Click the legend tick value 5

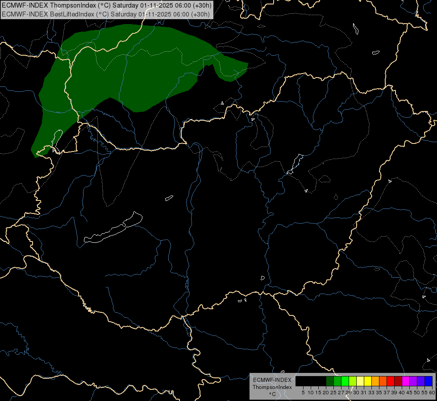coord(303,393)
